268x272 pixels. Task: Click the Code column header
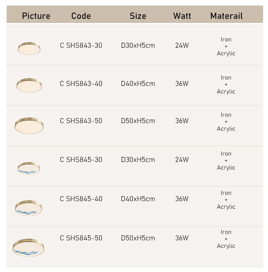click(x=81, y=16)
